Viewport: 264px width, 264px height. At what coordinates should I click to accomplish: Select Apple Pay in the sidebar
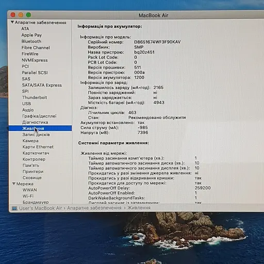pyautogui.click(x=31, y=35)
